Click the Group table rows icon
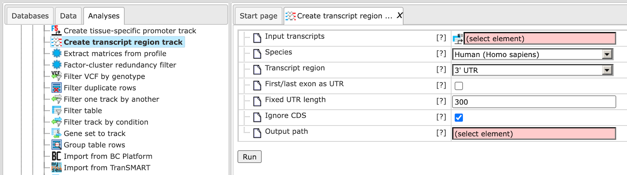This screenshot has width=627, height=175. click(56, 145)
